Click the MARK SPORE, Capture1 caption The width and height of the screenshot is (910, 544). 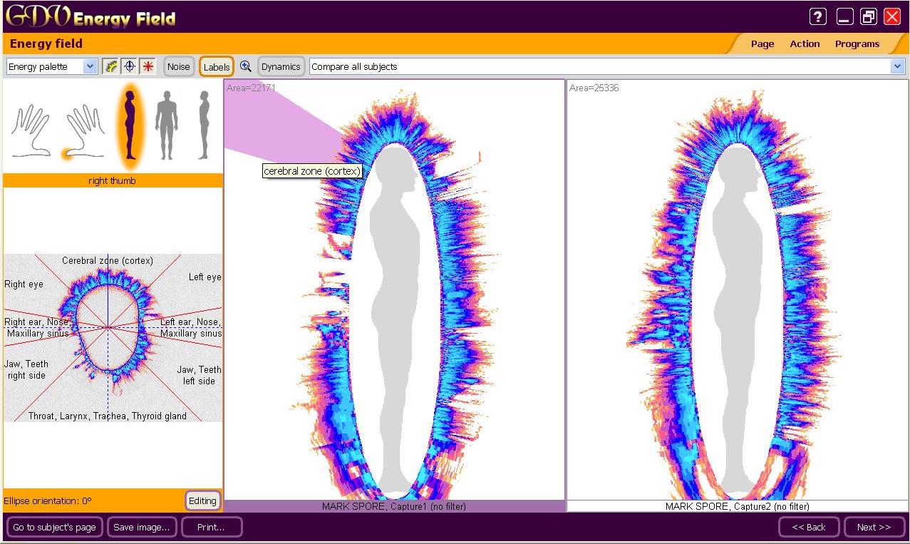[x=395, y=506]
